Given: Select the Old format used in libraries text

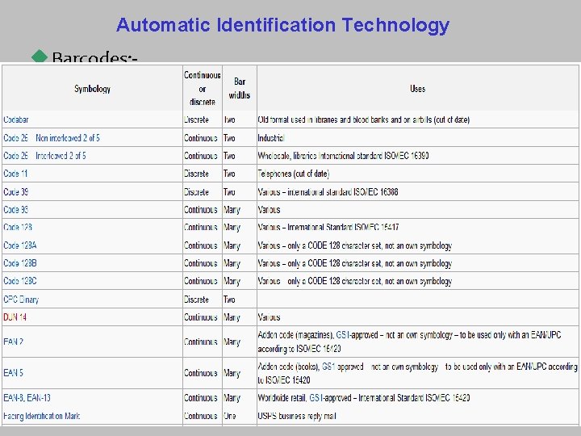Looking at the screenshot, I should click(364, 119).
